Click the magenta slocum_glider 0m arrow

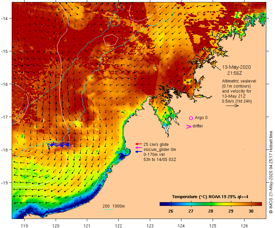coord(139,148)
